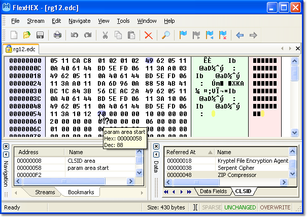Open the Window menu
This screenshot has height=218, width=307.
147,21
